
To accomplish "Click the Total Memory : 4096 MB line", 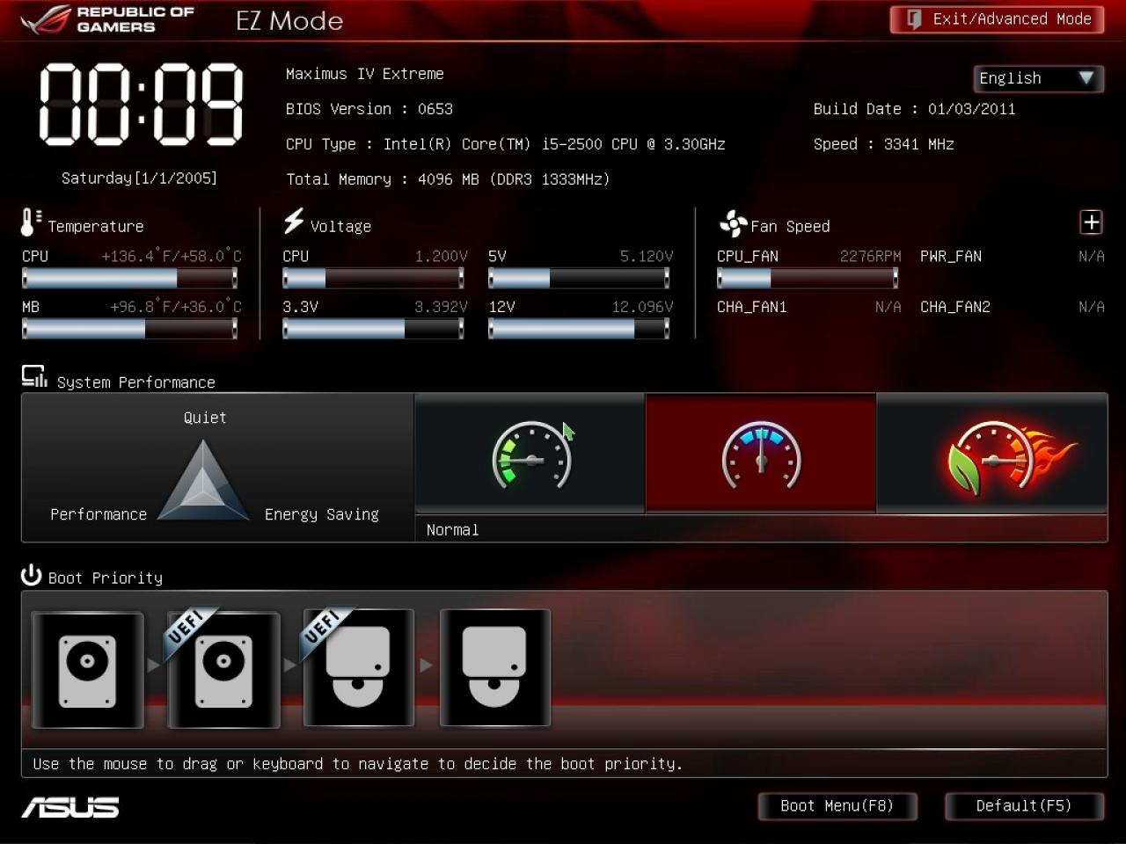I will pyautogui.click(x=448, y=179).
